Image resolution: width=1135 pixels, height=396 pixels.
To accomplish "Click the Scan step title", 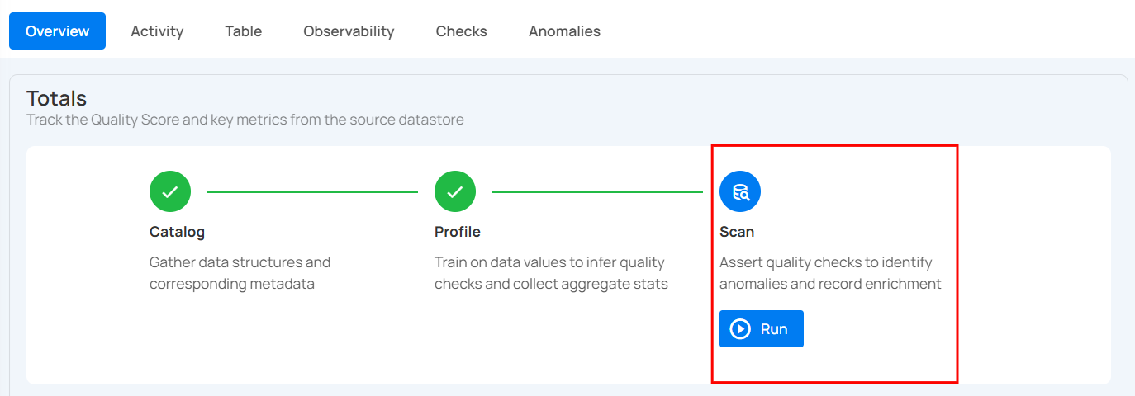I will pos(737,232).
